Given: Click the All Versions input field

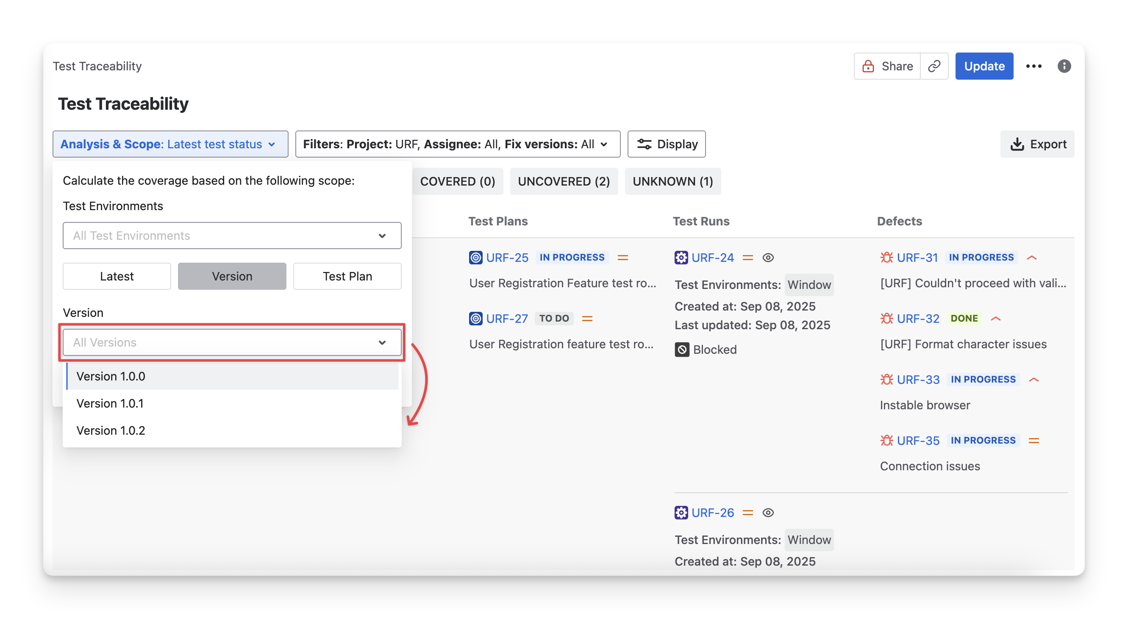Looking at the screenshot, I should (x=219, y=342).
